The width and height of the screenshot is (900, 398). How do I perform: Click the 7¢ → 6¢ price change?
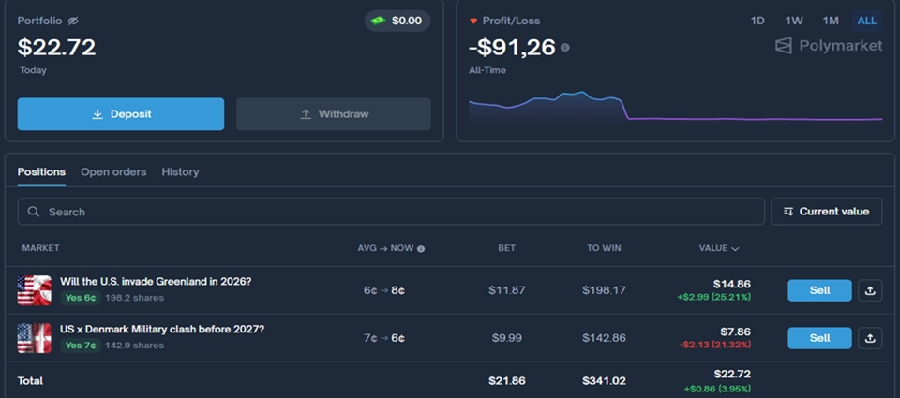(x=384, y=338)
